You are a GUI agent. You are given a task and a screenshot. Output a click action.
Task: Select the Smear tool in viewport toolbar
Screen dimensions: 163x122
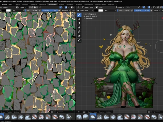click(79, 23)
